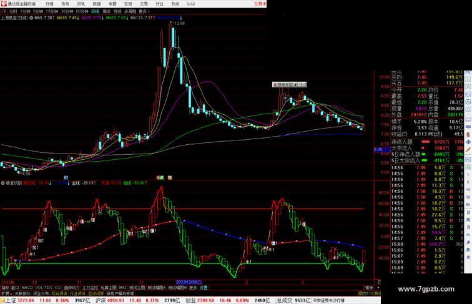Expand the 更多 periods dropdown
472x304 pixels.
(x=144, y=11)
